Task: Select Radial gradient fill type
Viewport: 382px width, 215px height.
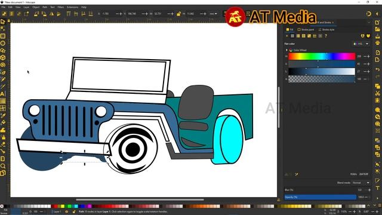Action: click(304, 36)
